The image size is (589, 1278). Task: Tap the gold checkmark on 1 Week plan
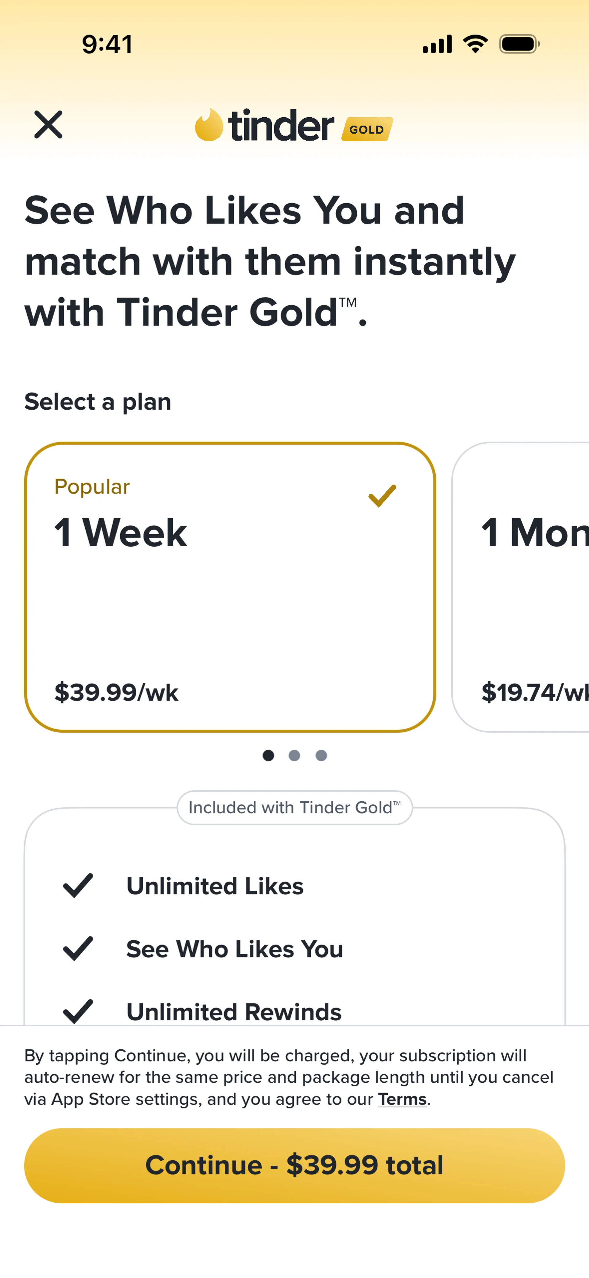point(382,496)
